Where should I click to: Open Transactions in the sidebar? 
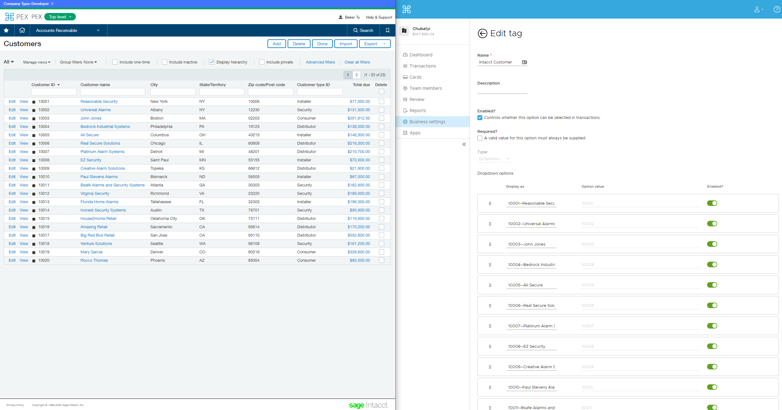[423, 66]
